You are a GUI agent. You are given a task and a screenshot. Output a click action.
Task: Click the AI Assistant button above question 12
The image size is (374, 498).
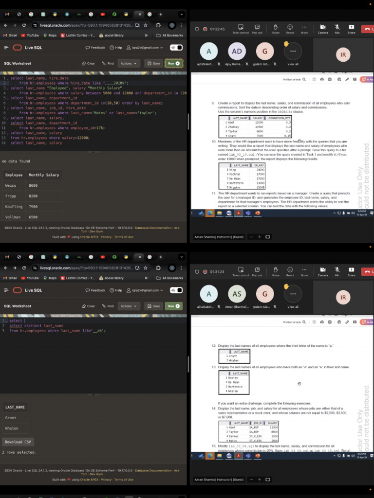tap(367, 322)
